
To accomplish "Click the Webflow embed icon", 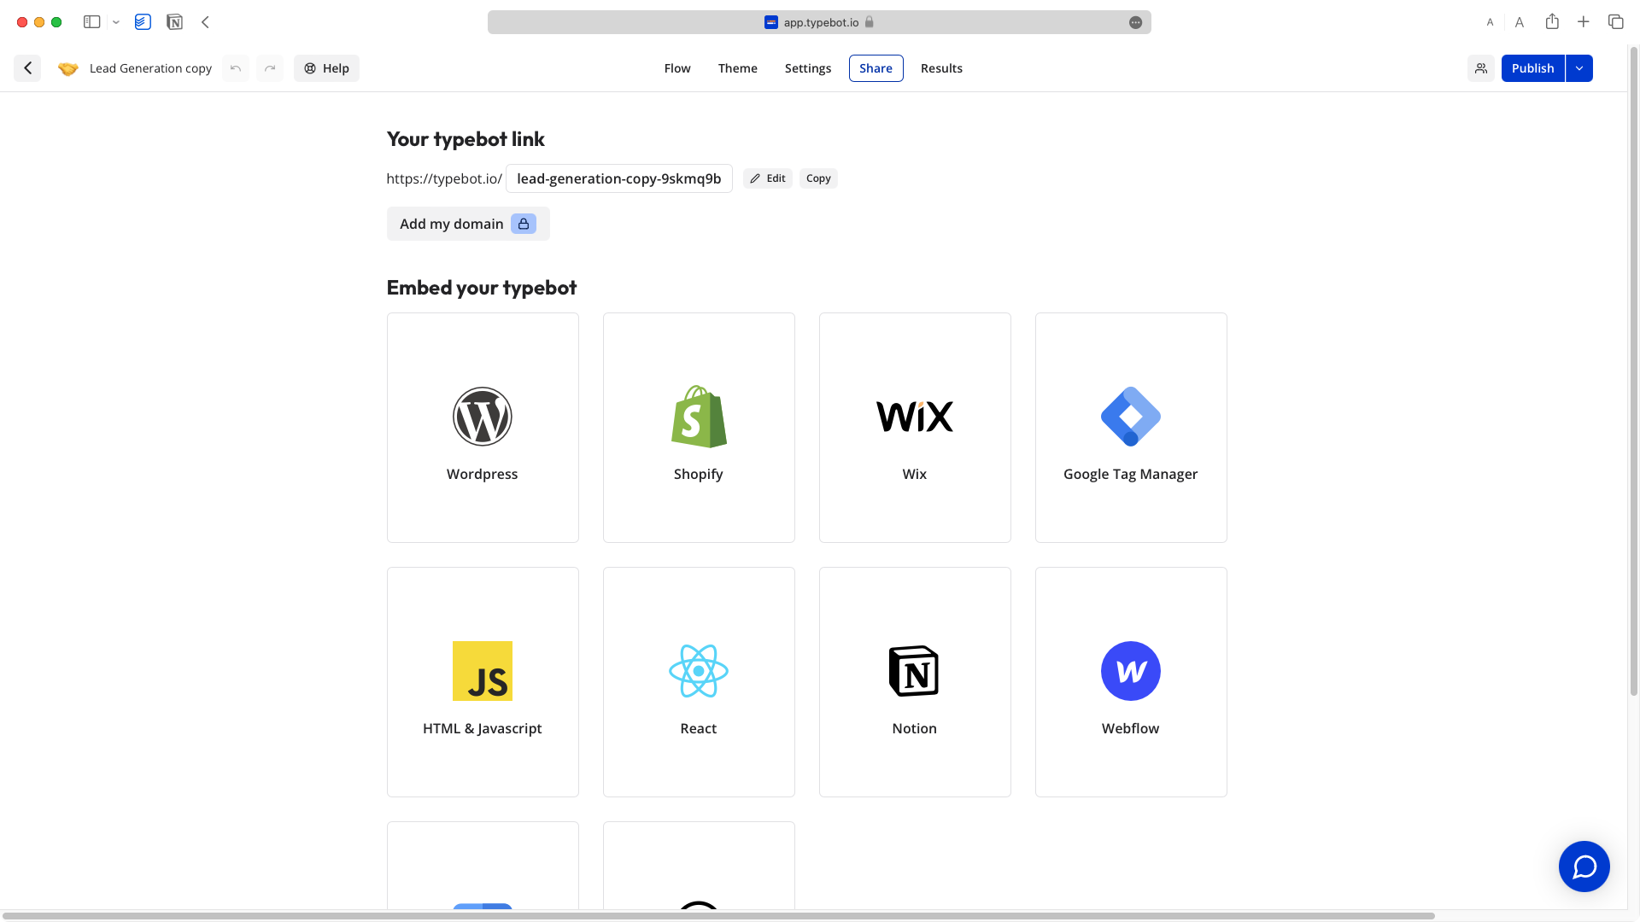I will click(1131, 670).
